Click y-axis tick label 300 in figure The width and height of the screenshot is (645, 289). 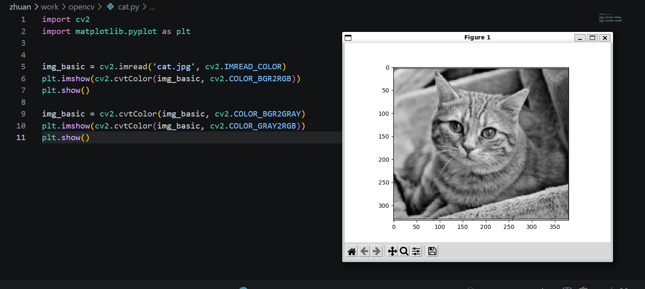click(x=384, y=206)
